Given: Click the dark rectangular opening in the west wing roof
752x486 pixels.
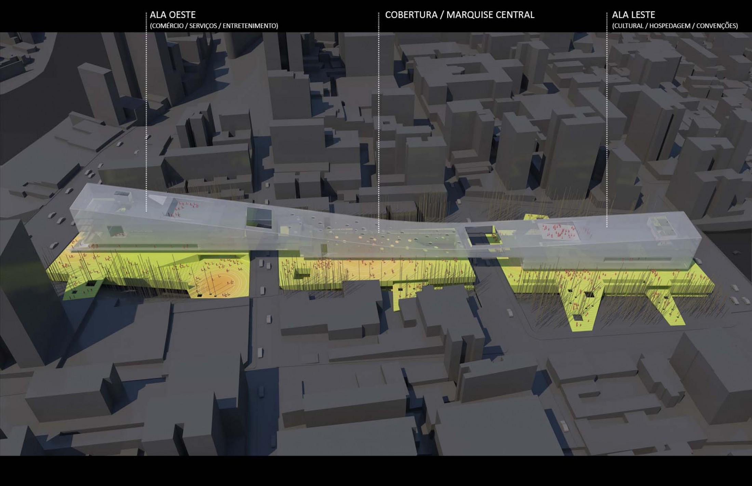Looking at the screenshot, I should (259, 218).
